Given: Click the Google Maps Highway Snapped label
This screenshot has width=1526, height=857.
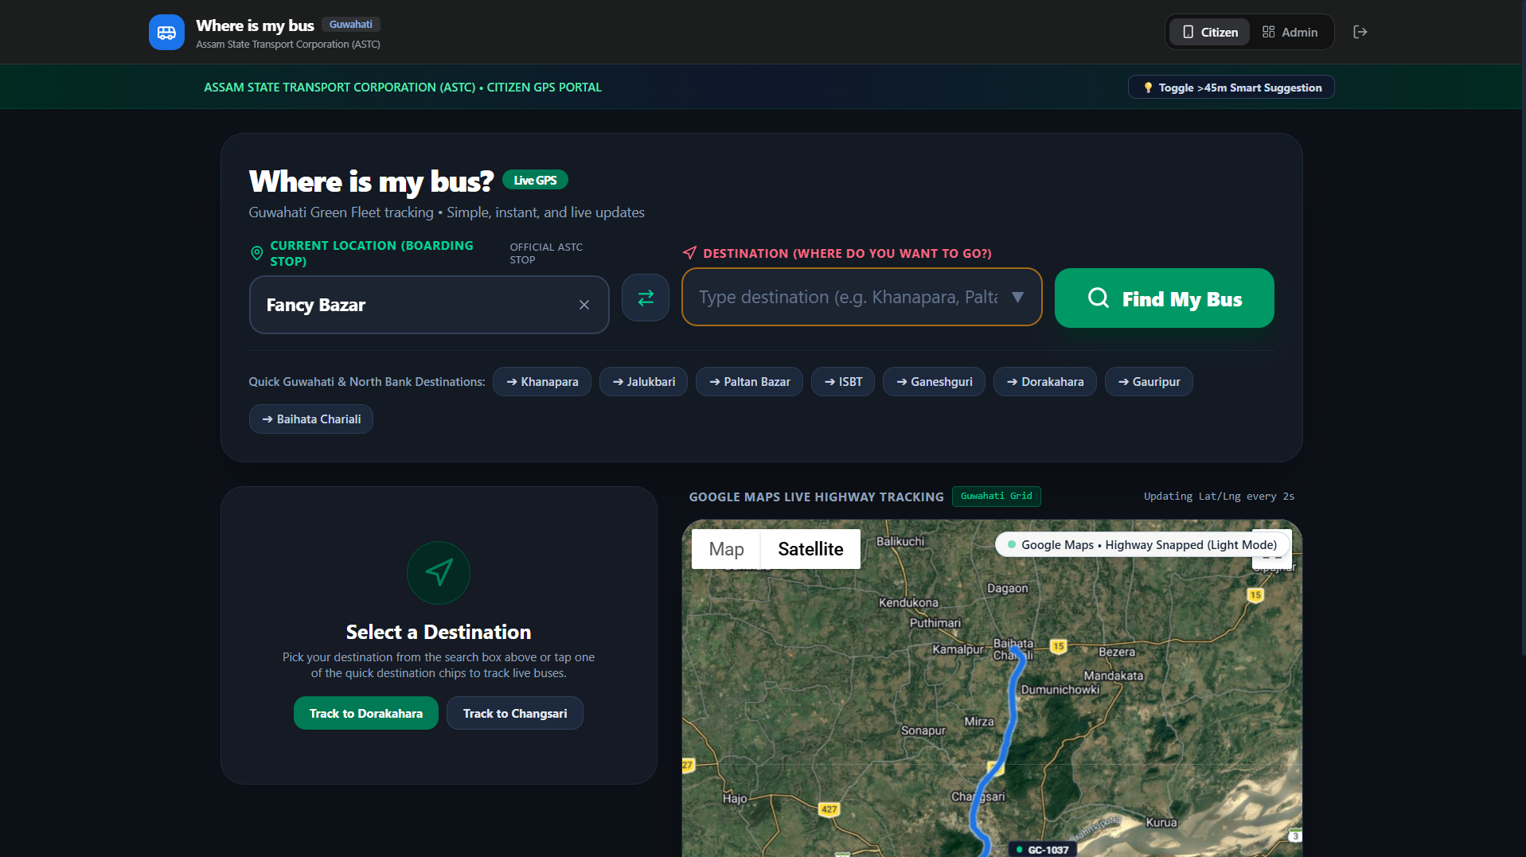Looking at the screenshot, I should [1142, 545].
